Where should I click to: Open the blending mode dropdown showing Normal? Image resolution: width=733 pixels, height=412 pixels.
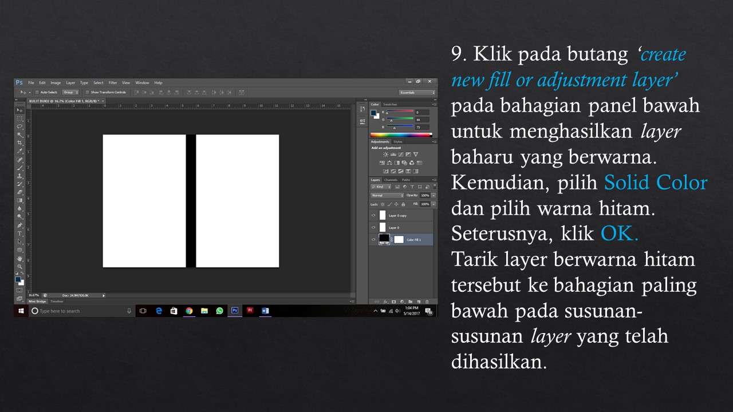tap(387, 195)
